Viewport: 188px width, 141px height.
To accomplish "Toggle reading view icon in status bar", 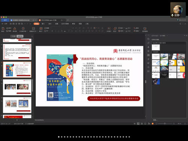I will (x=145, y=124).
